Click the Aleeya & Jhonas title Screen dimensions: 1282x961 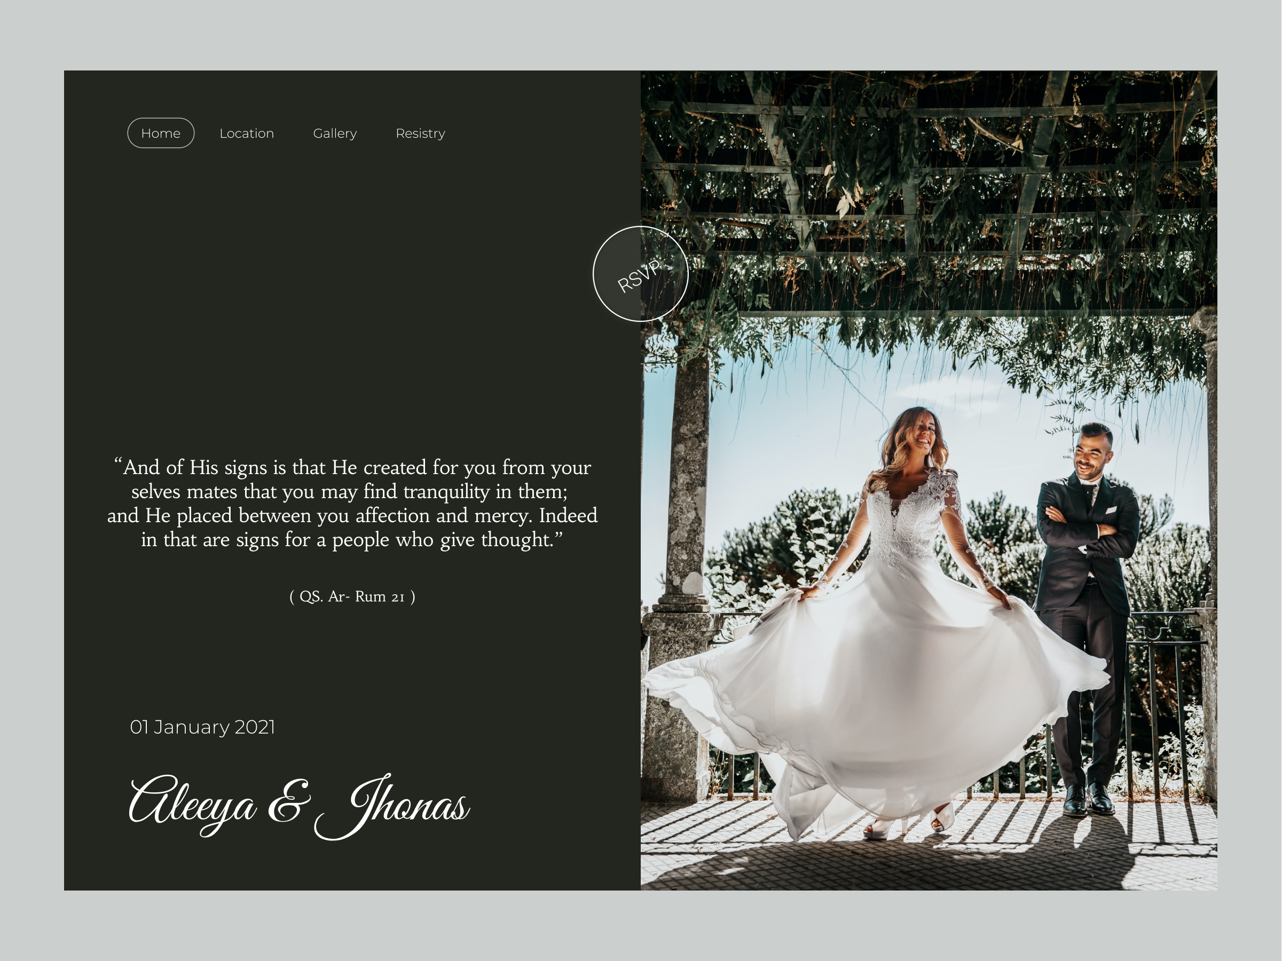point(299,806)
